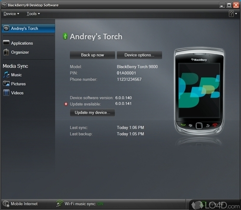Click the PIN value 01A00001
Image resolution: width=241 pixels, height=210 pixels.
126,73
